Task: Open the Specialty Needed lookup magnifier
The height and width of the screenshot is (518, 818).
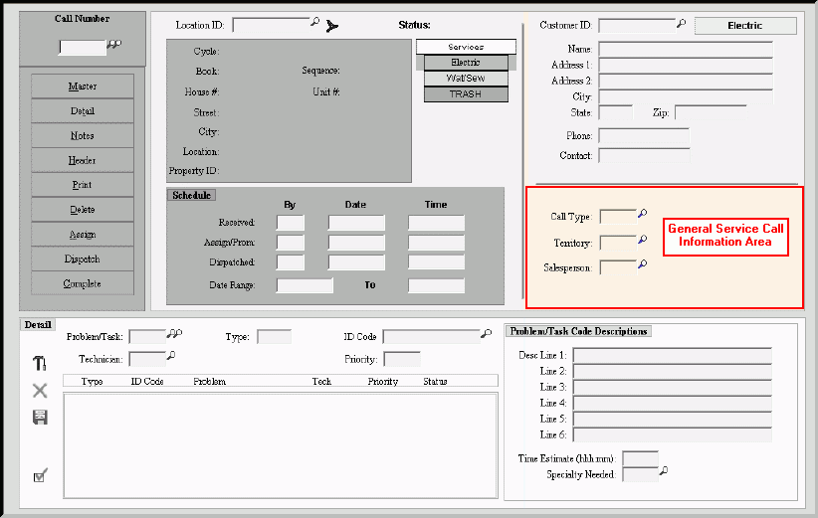Action: click(664, 471)
